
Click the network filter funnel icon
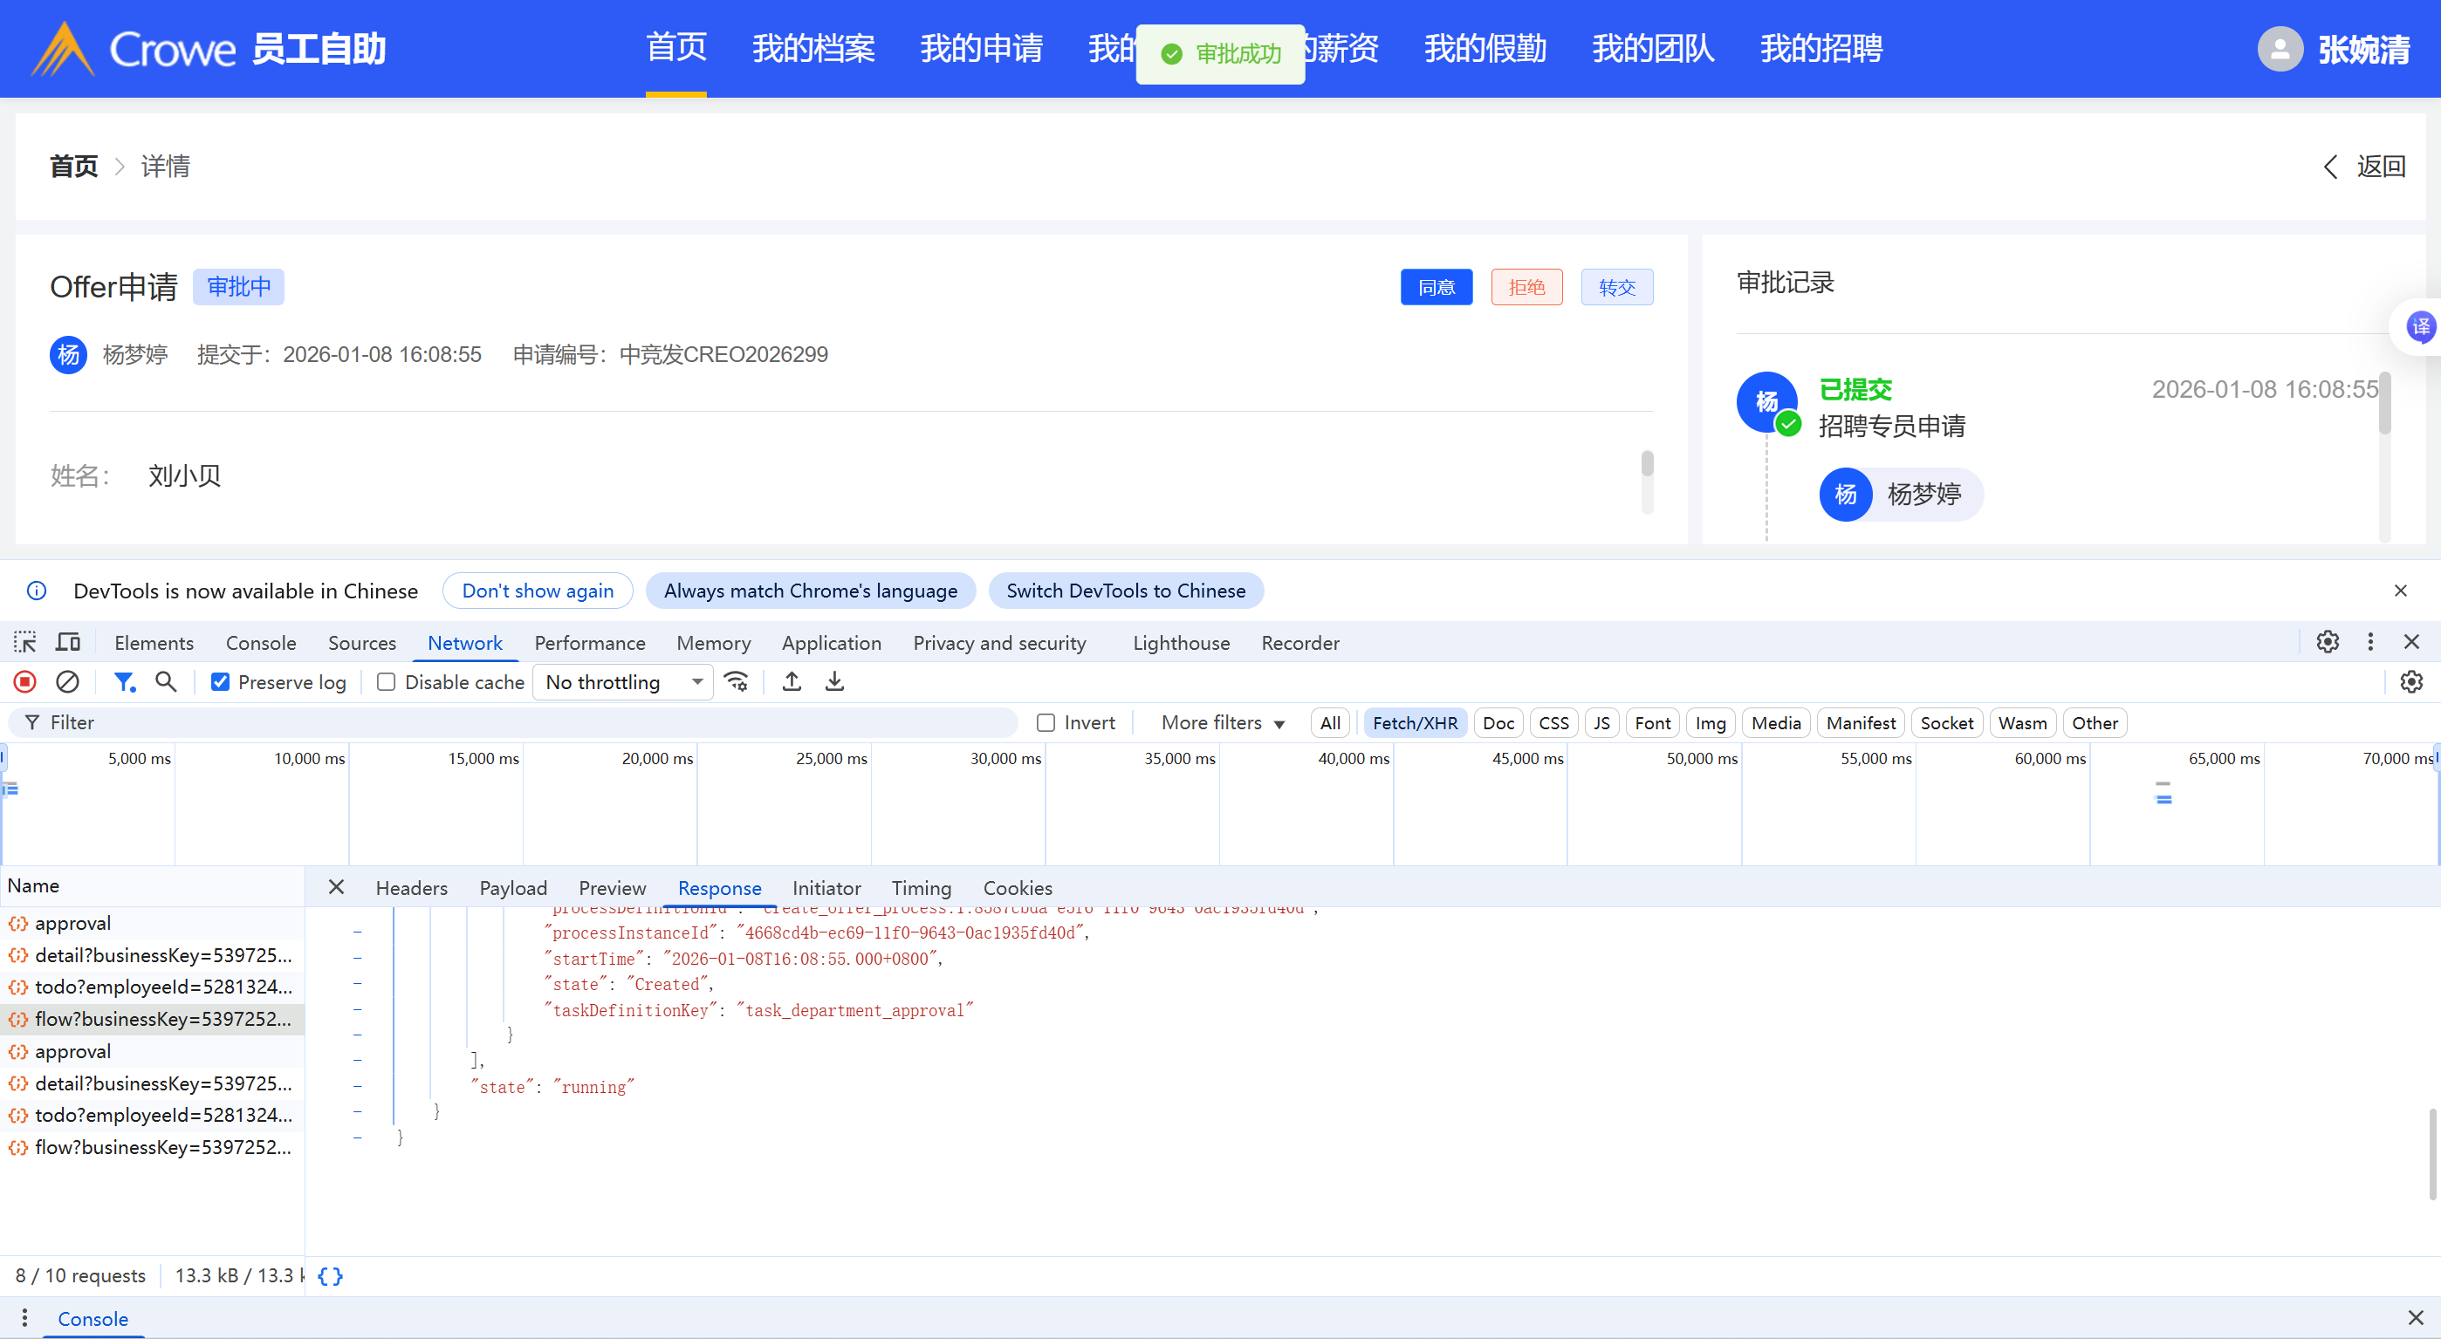coord(124,682)
